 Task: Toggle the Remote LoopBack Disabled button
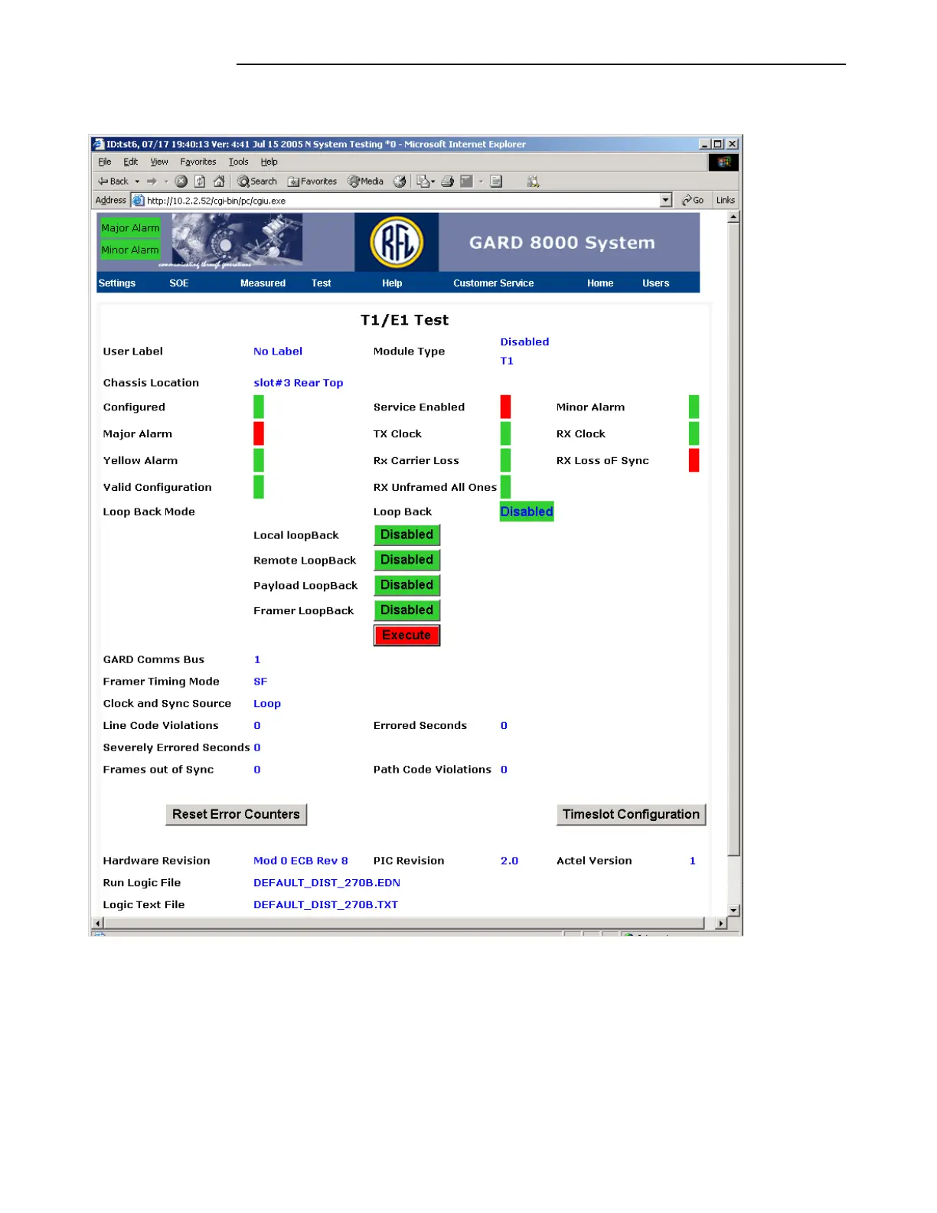(407, 561)
